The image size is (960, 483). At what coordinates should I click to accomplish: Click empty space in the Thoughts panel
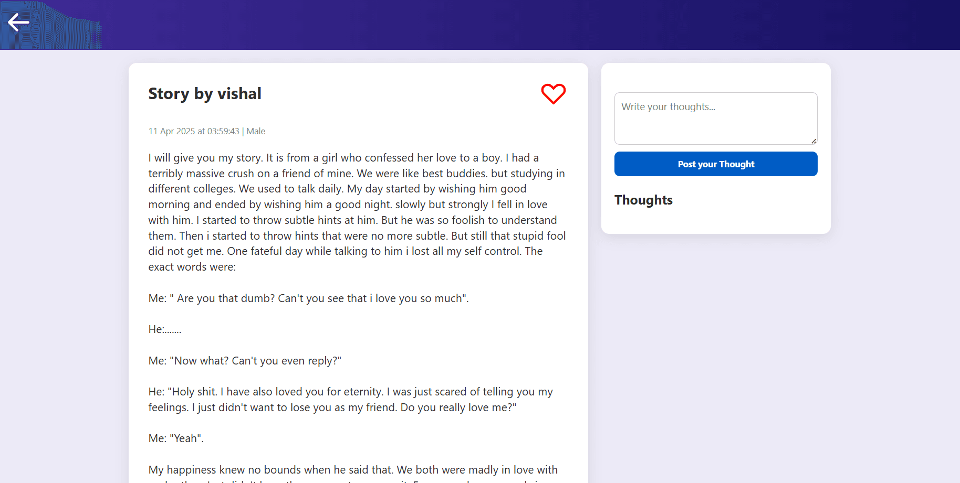(x=746, y=218)
